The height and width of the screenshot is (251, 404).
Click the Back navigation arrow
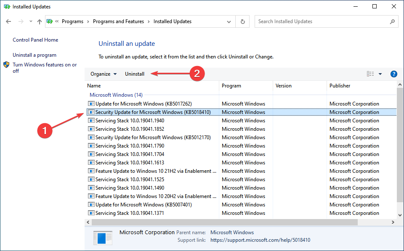(8, 21)
